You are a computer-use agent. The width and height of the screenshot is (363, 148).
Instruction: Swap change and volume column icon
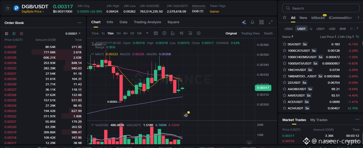[357, 37]
